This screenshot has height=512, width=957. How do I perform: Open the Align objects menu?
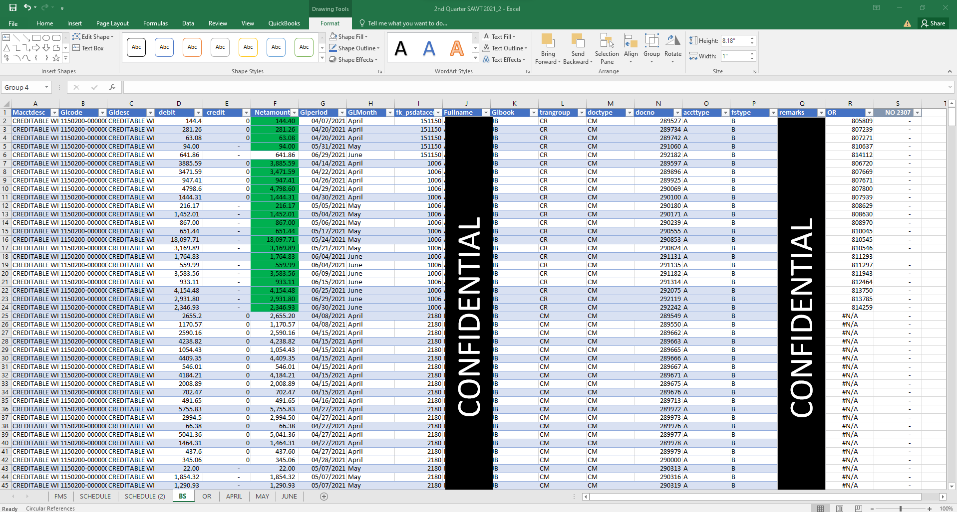pyautogui.click(x=631, y=49)
